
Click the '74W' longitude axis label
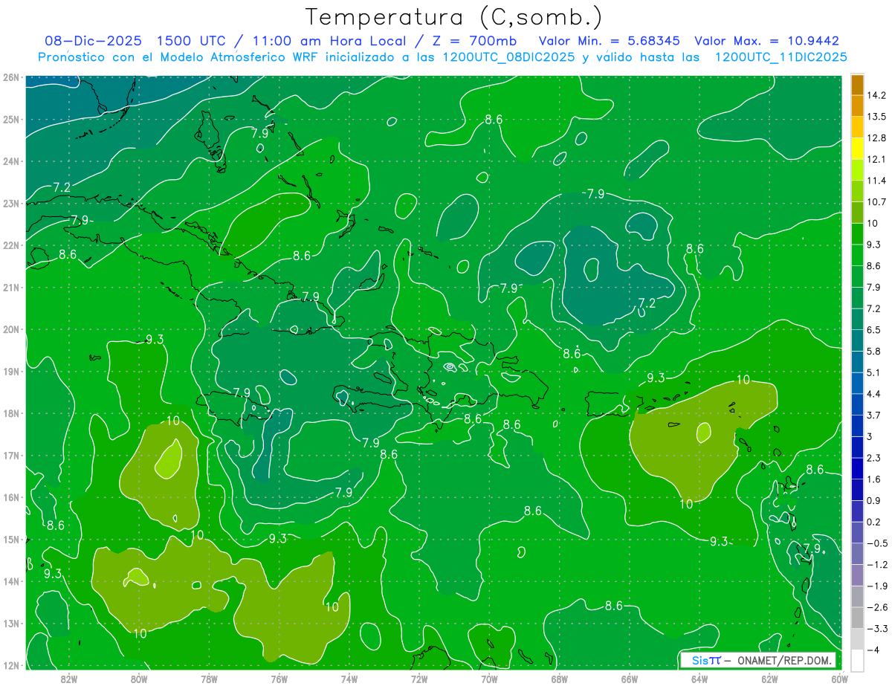[x=349, y=679]
